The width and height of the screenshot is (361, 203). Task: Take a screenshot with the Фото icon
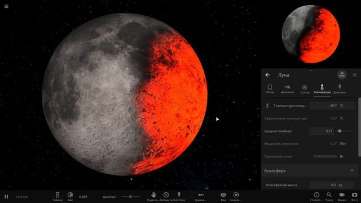pos(355,197)
